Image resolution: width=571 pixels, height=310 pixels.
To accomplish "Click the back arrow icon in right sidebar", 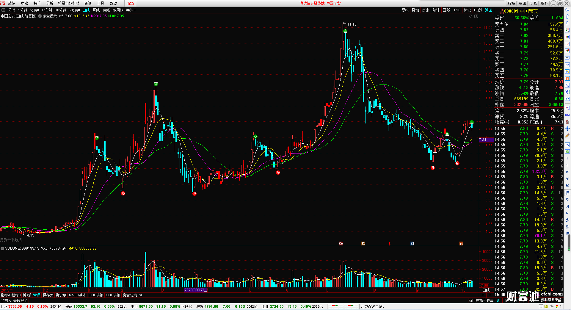I will (x=567, y=10).
